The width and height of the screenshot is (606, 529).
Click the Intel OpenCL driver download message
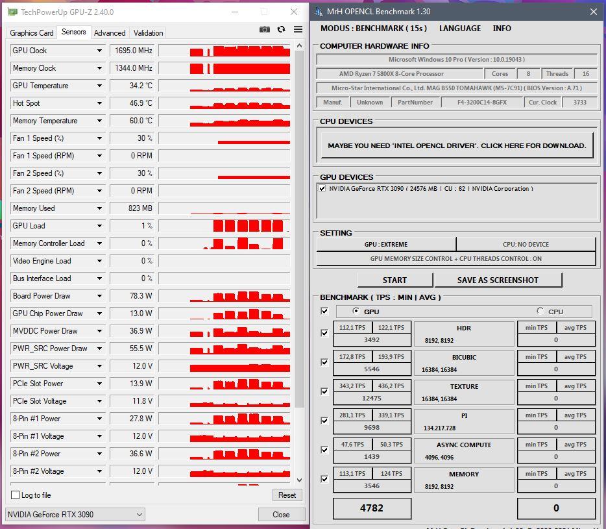pyautogui.click(x=457, y=145)
